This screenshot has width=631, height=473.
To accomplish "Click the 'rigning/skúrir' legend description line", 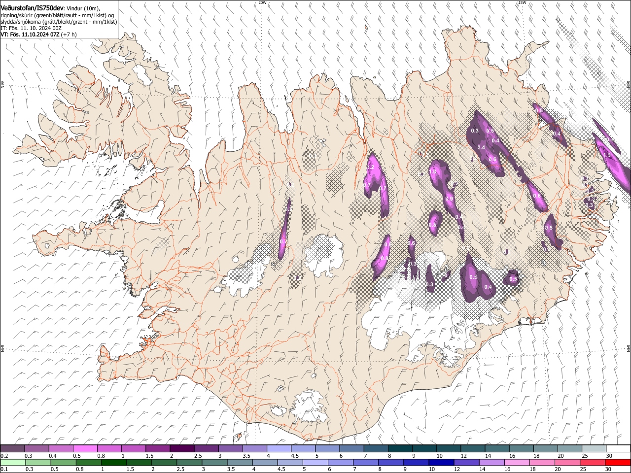I will [58, 15].
